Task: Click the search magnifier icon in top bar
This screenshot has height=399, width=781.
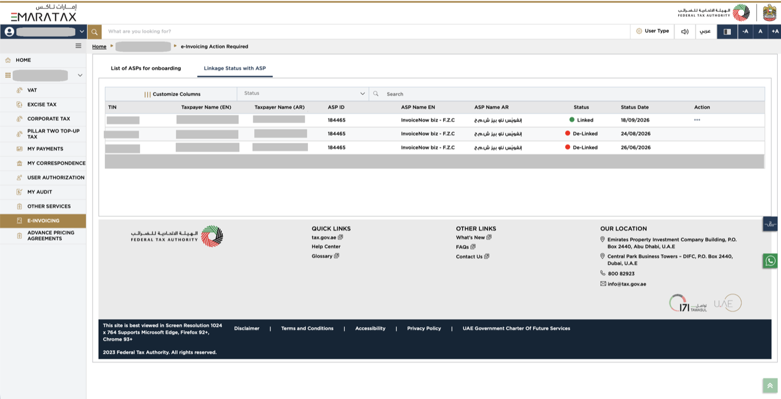Action: point(95,32)
